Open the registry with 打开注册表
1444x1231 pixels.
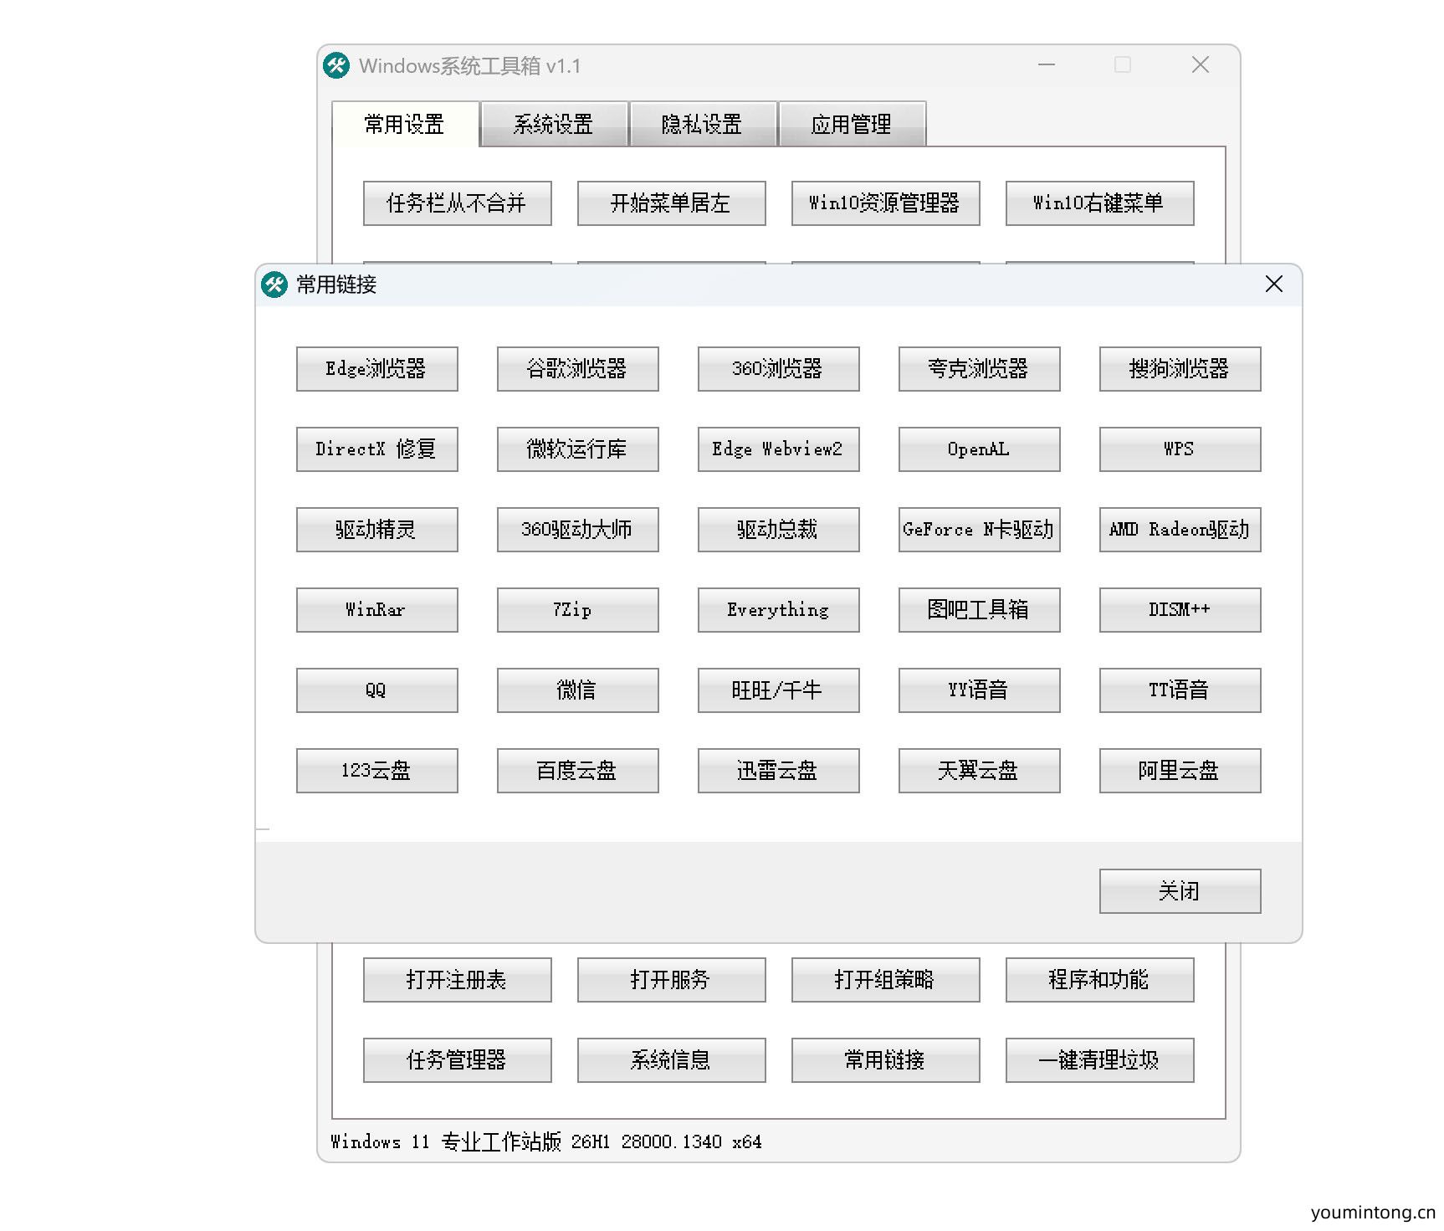457,979
